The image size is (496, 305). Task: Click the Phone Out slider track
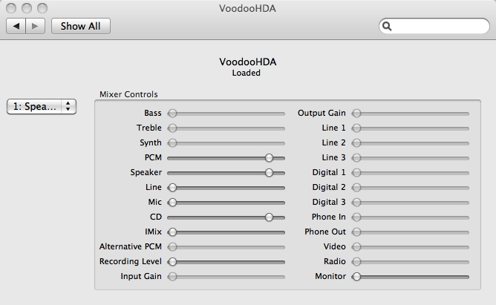[412, 232]
